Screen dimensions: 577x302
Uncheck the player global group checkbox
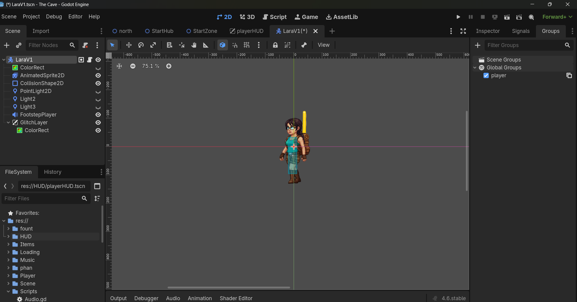click(x=486, y=75)
